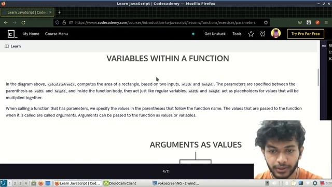Click the Get Unstuck menu
The height and width of the screenshot is (187, 332).
[215, 34]
